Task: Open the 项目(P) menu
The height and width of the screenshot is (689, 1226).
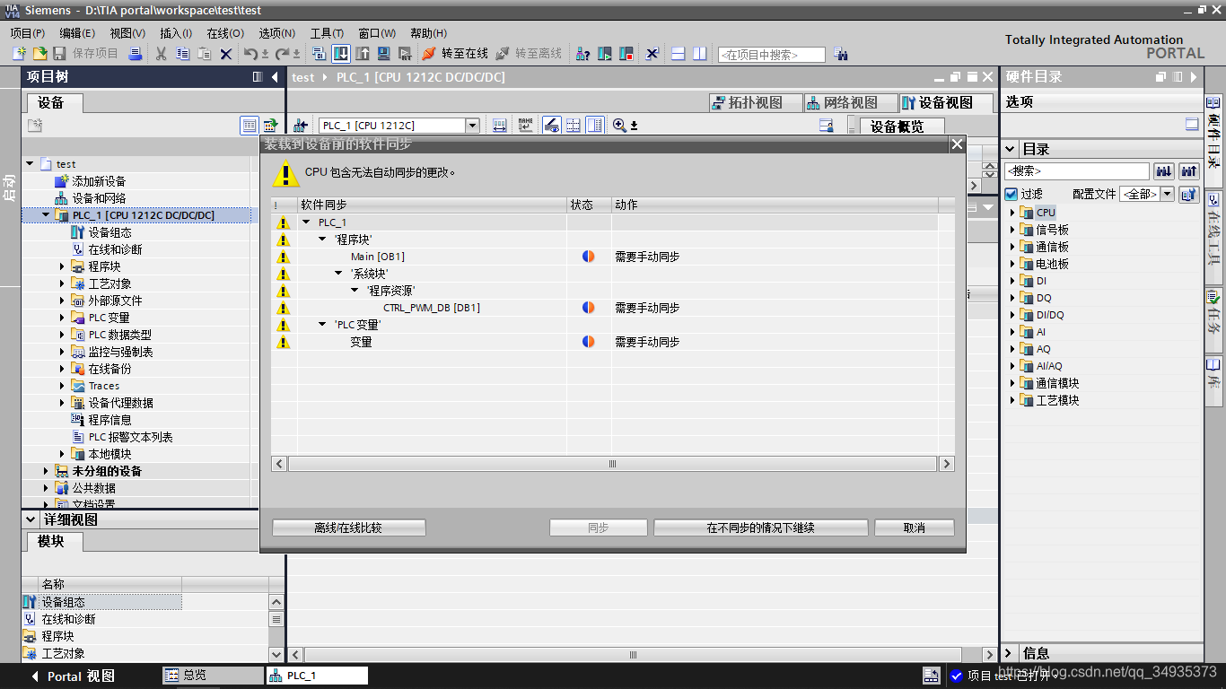Action: [x=27, y=32]
